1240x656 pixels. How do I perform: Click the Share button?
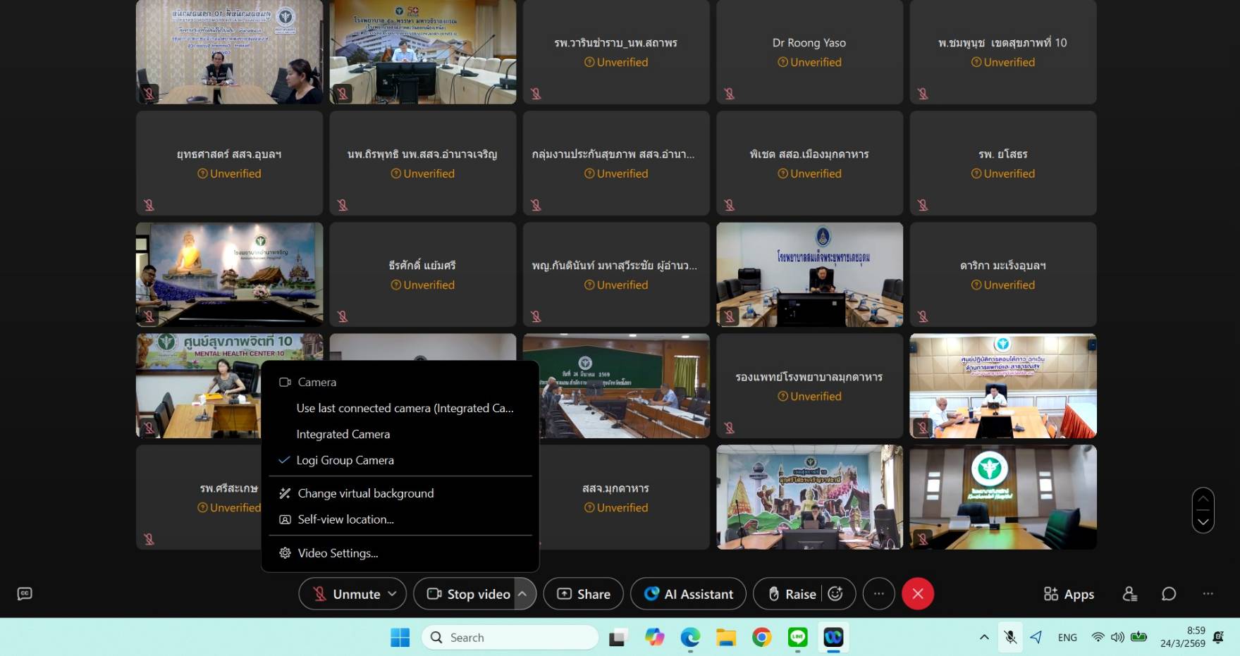[x=584, y=594]
